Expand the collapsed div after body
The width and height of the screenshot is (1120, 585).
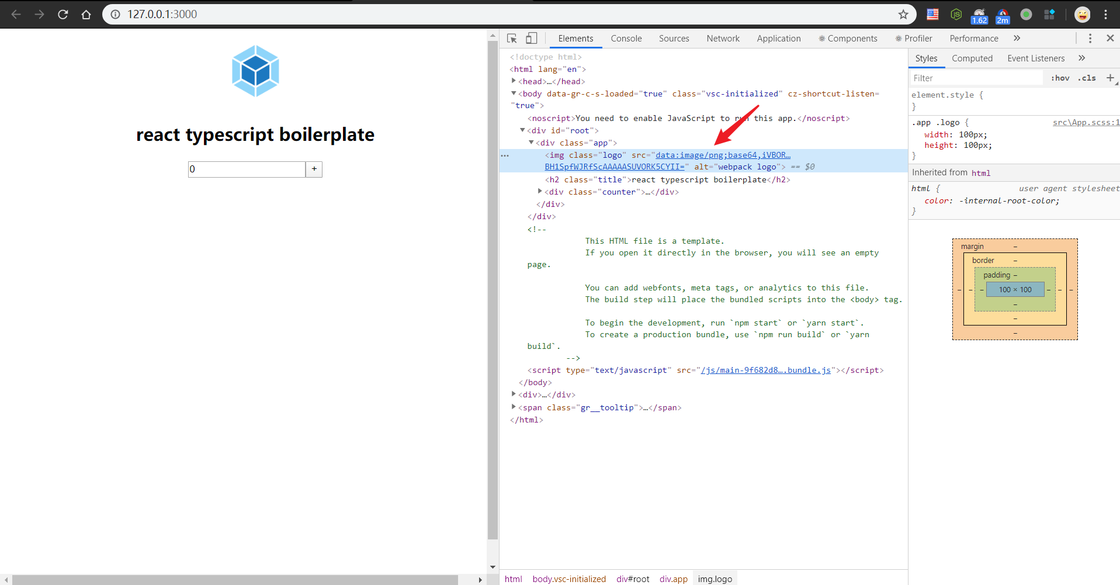click(x=514, y=394)
